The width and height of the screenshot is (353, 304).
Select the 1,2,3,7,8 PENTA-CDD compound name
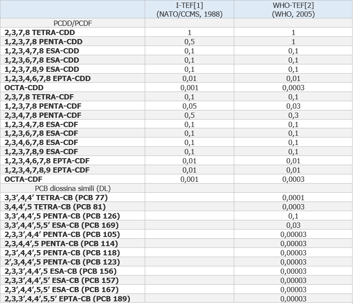[43, 42]
